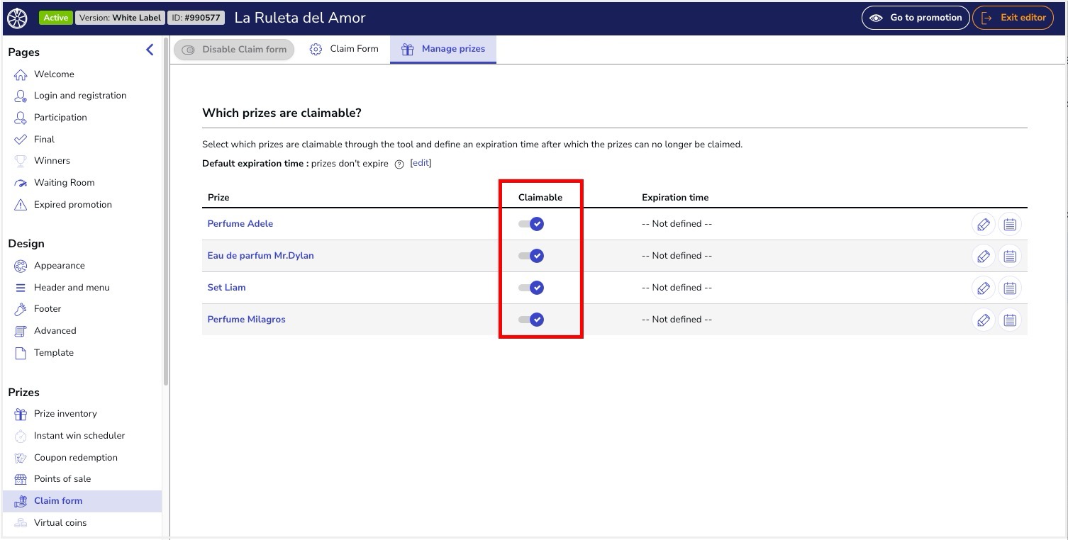This screenshot has height=540, width=1068.
Task: Switch to the Claim Form tab
Action: [345, 49]
